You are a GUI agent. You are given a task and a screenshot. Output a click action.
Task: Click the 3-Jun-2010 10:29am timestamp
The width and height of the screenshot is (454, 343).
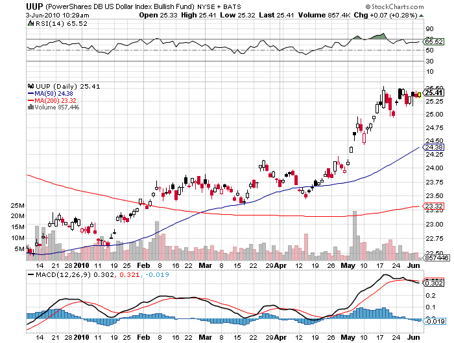pos(57,16)
